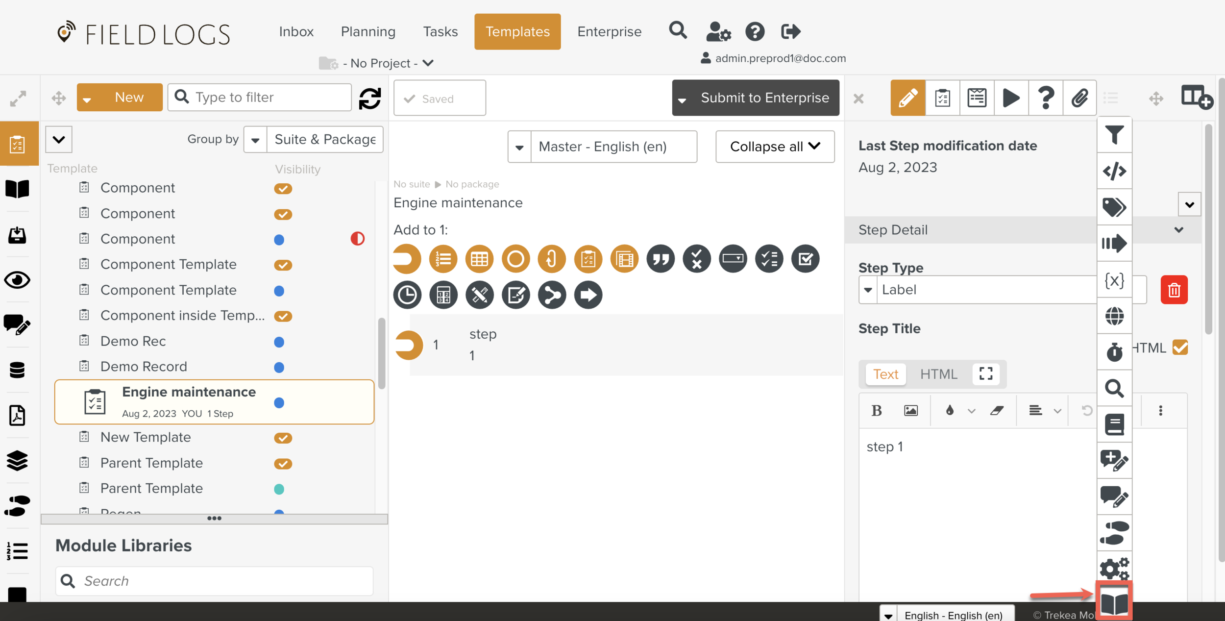This screenshot has height=621, width=1225.
Task: Click the text color droplet tool
Action: (x=950, y=411)
